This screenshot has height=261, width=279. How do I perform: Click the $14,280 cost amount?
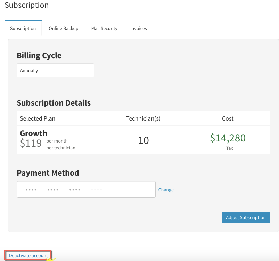[228, 138]
